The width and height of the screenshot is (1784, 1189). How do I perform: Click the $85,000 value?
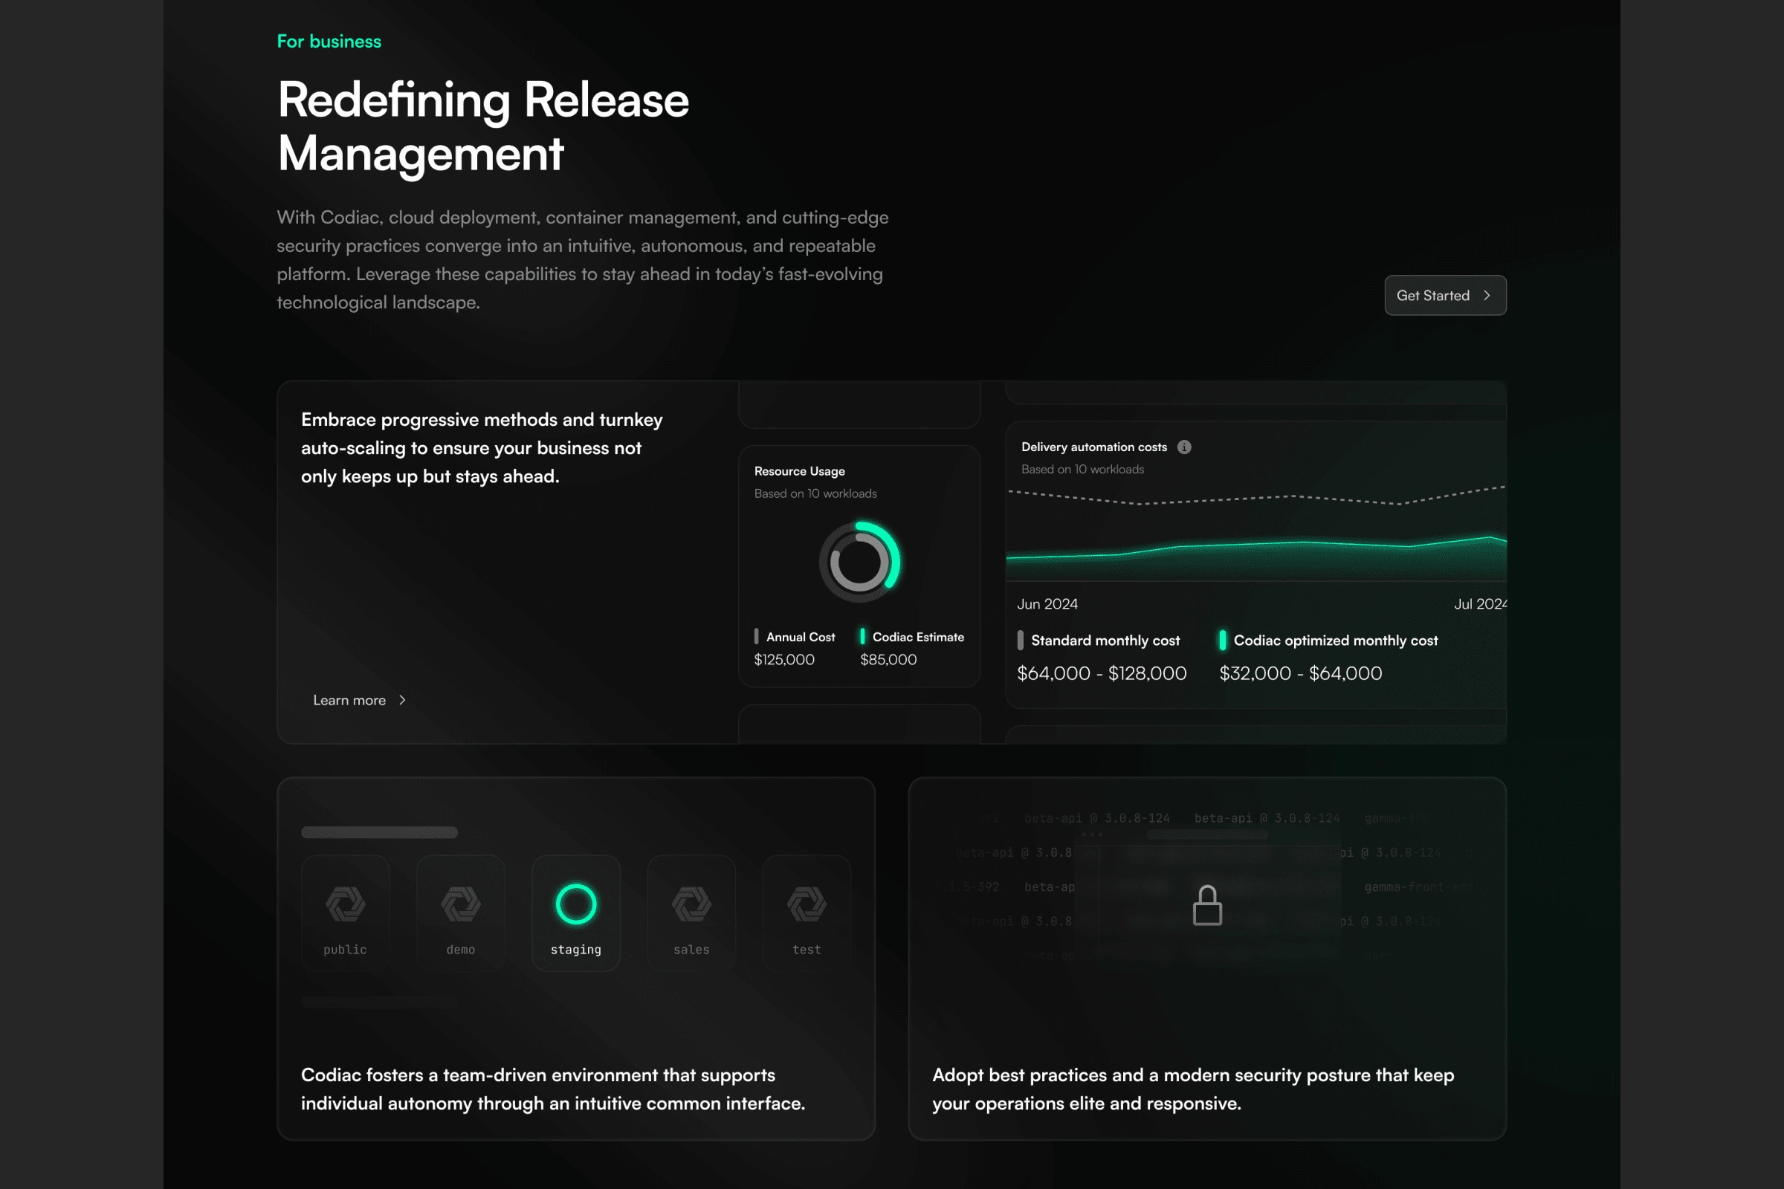[x=888, y=659]
